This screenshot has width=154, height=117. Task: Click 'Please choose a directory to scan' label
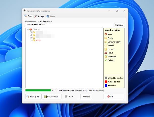[39, 22]
